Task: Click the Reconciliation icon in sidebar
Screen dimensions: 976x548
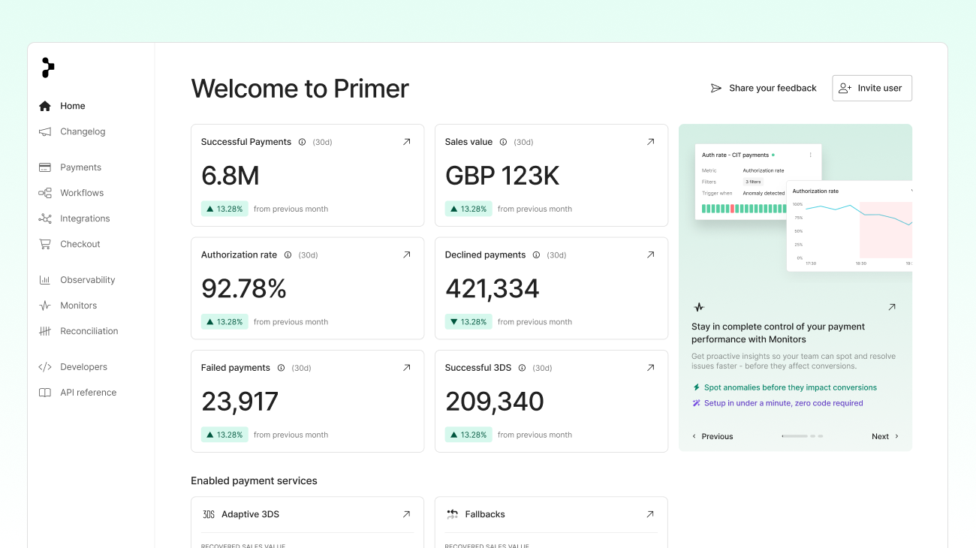Action: coord(45,331)
